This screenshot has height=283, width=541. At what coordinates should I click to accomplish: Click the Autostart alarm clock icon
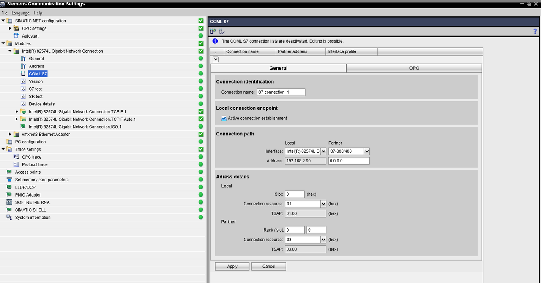click(x=16, y=36)
